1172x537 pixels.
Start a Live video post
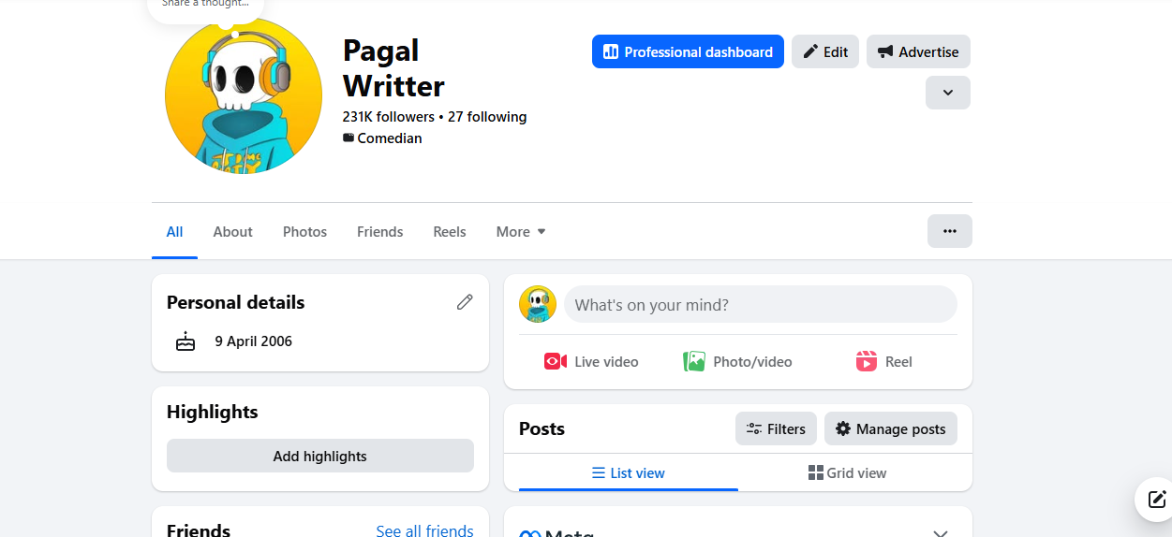[x=591, y=362]
